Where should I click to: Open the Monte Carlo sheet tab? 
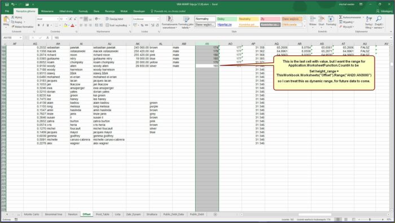(x=32, y=214)
